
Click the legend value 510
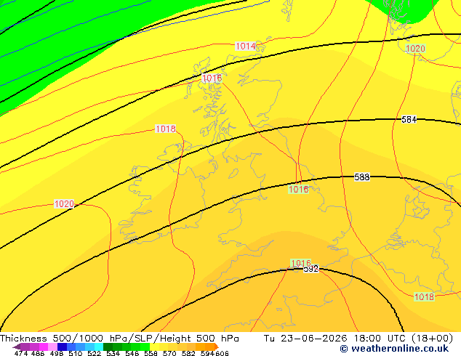tap(76, 353)
